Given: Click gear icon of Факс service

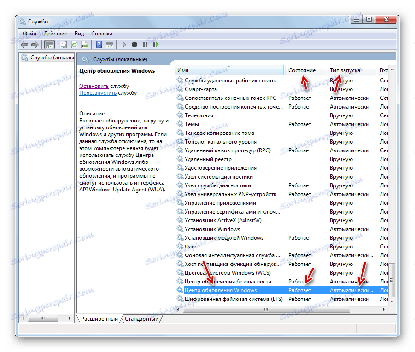Looking at the screenshot, I should coord(180,247).
